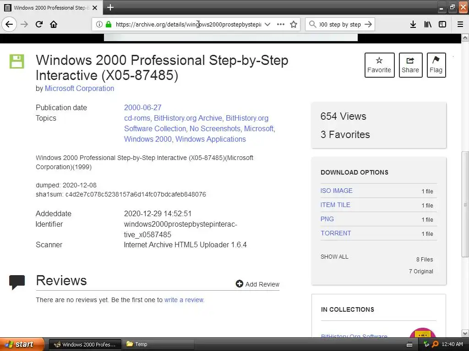Image resolution: width=469 pixels, height=351 pixels.
Task: Open the address bar history dropdown
Action: (x=267, y=24)
